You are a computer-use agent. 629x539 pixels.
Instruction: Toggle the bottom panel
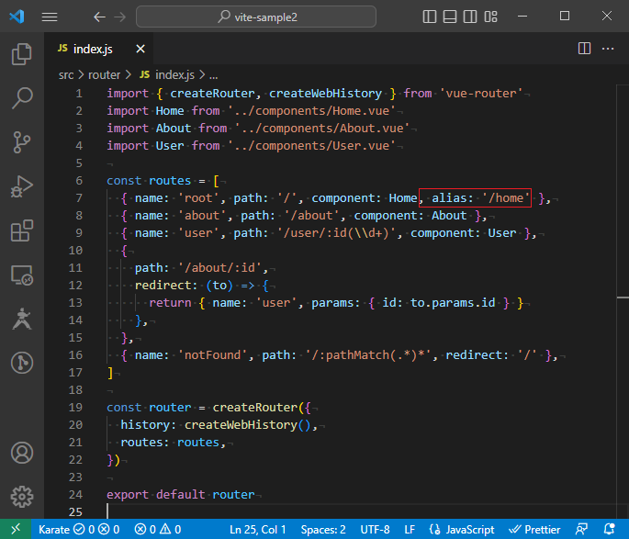pos(450,17)
